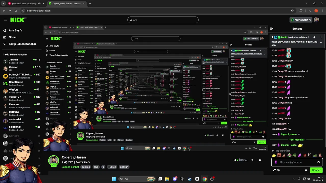Open Epic Games from the taskbar
The width and height of the screenshot is (326, 183).
pos(182,179)
